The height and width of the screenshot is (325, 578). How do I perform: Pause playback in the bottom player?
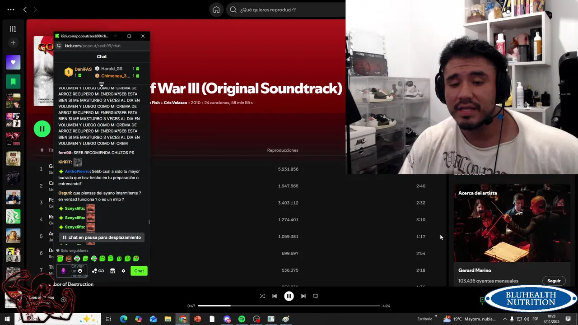[289, 296]
